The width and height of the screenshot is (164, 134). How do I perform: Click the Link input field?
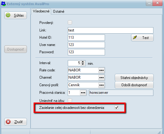pyautogui.click(x=110, y=30)
